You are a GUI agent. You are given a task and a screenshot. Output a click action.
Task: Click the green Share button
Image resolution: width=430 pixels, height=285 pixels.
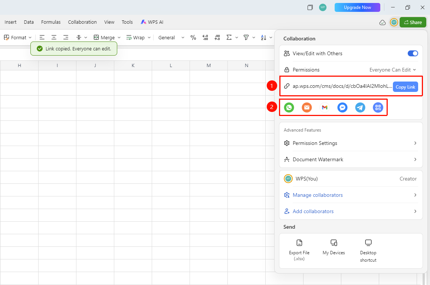pos(413,23)
